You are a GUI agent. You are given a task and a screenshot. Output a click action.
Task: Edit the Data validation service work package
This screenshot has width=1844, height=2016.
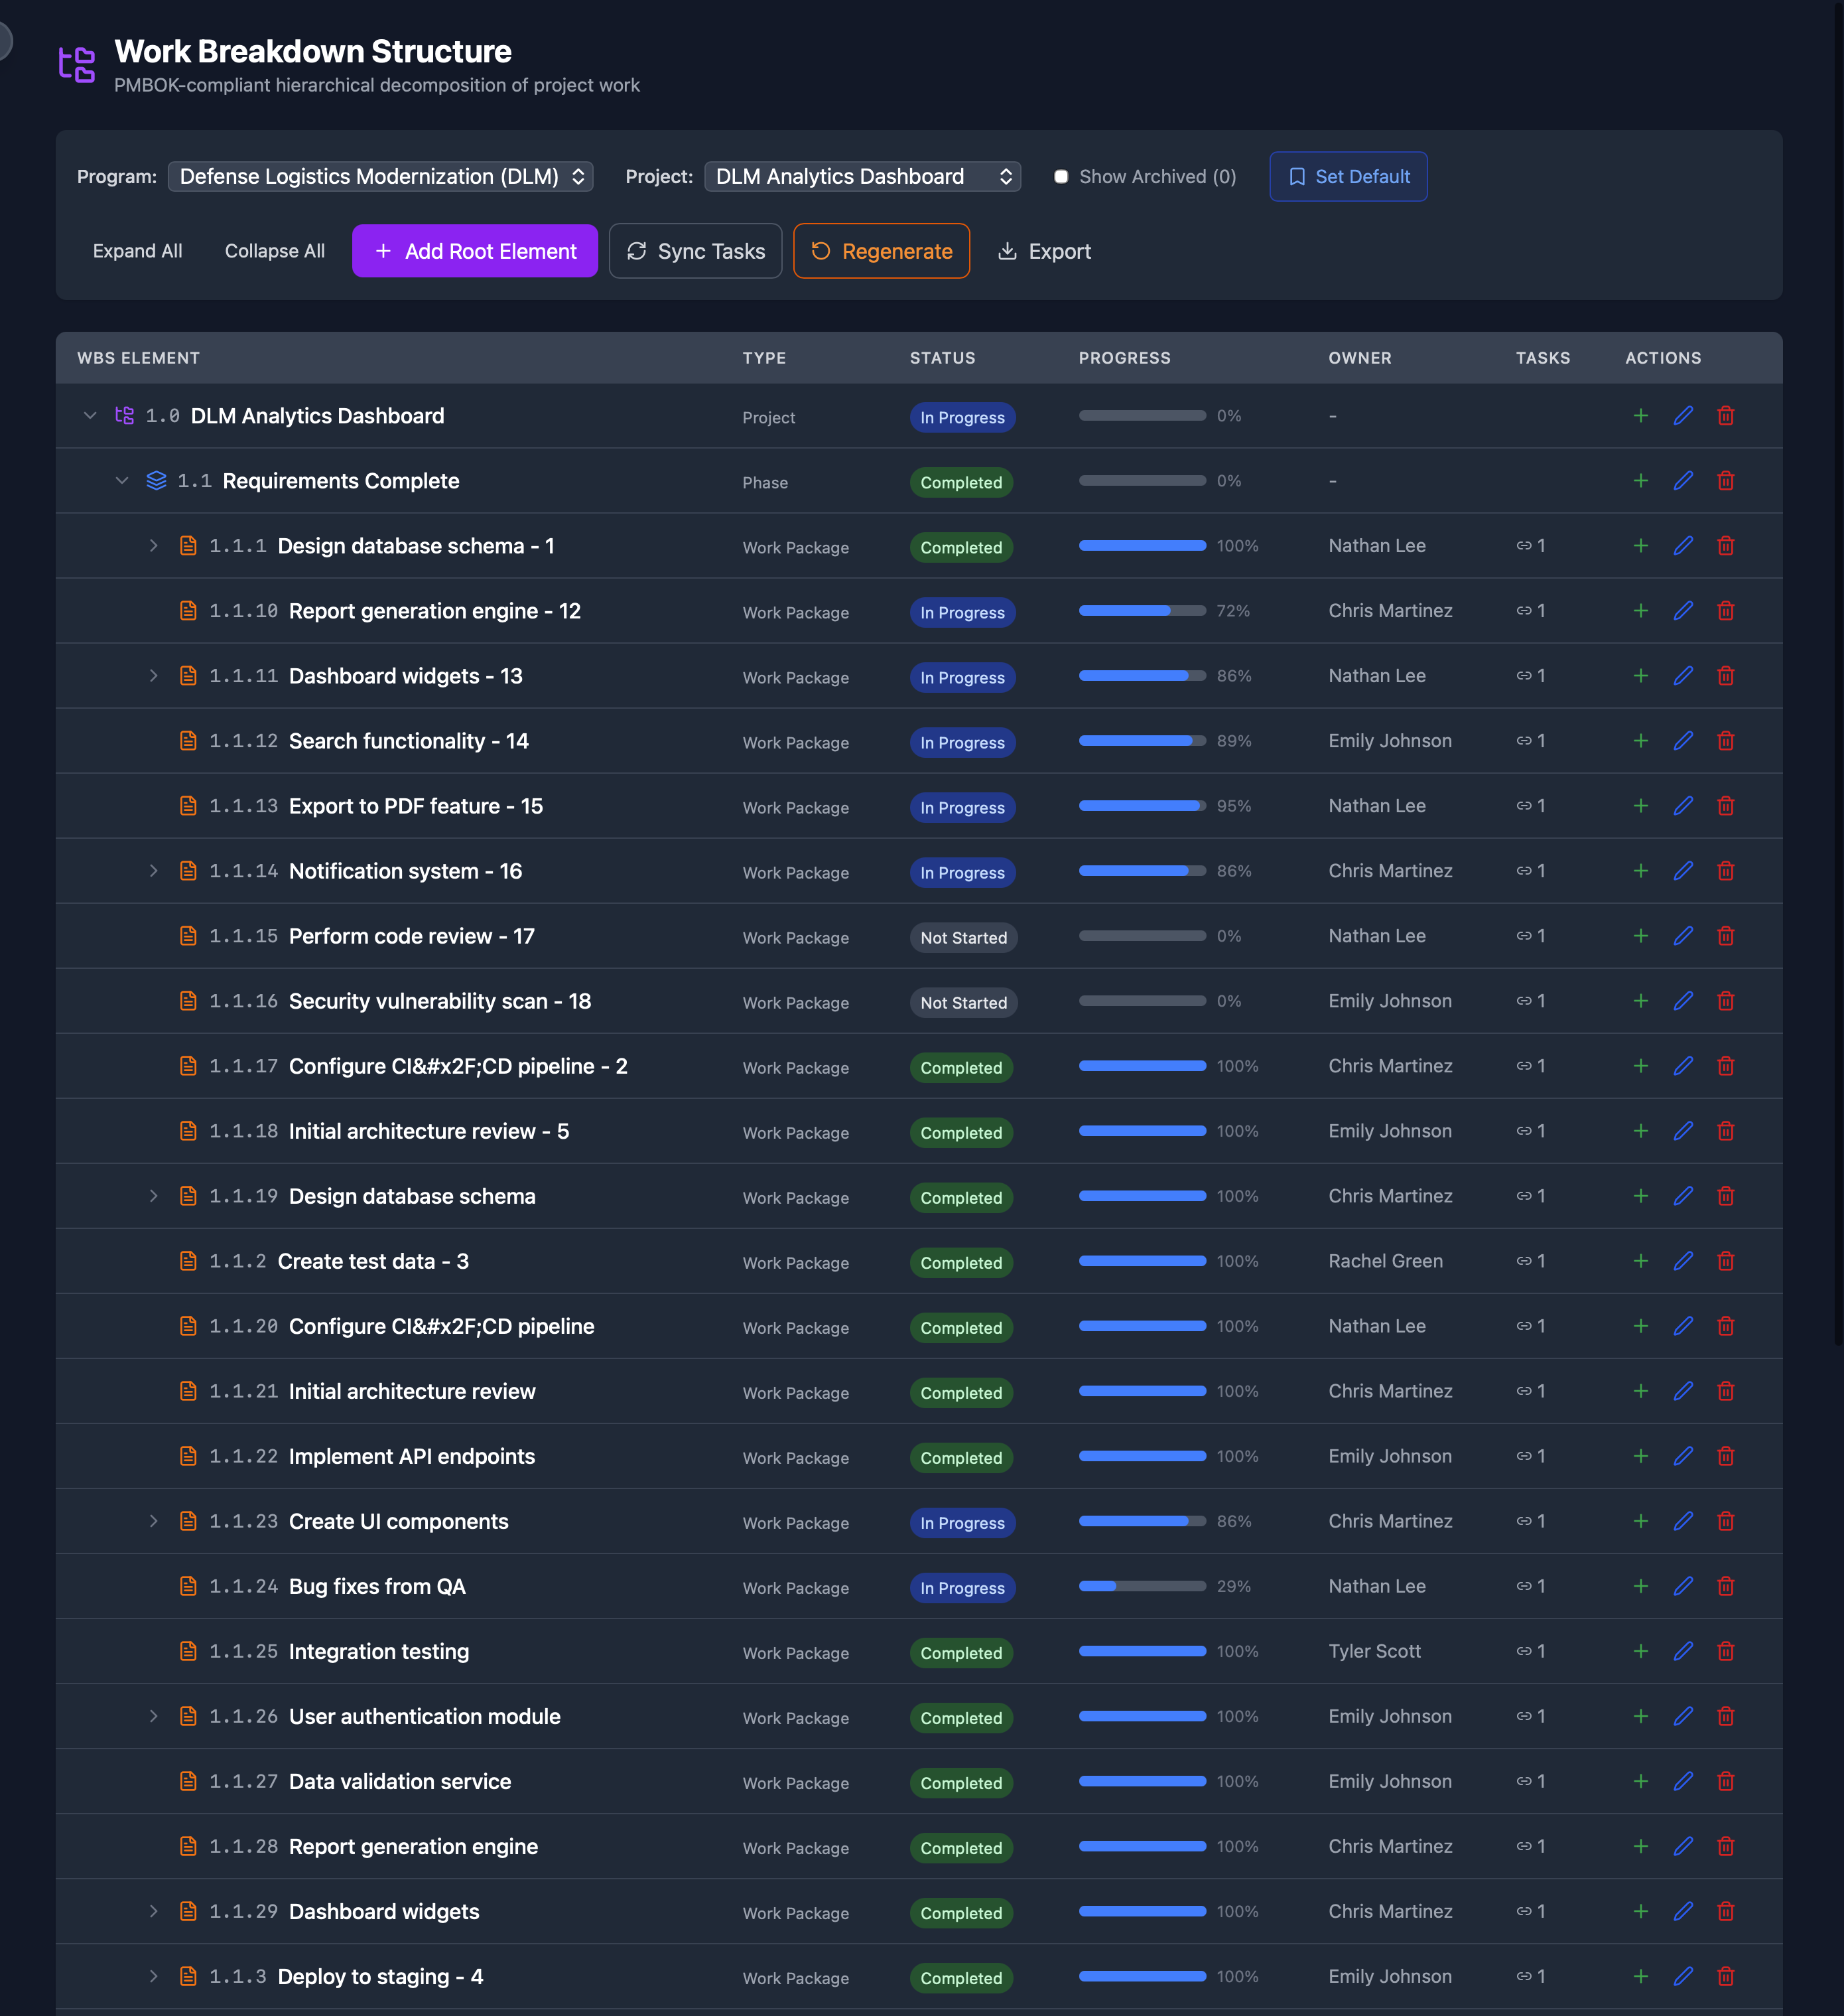coord(1683,1781)
